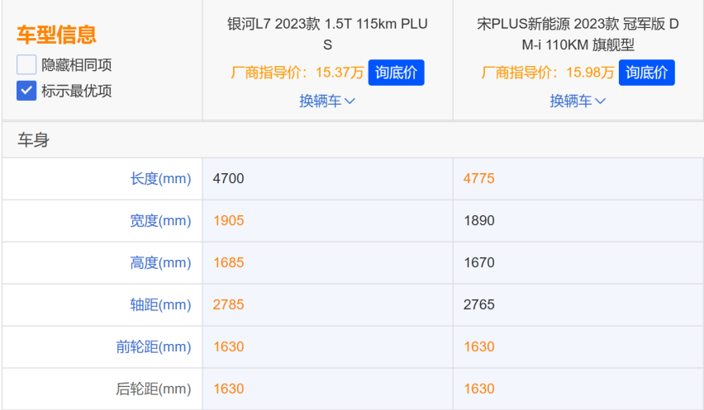The image size is (704, 410).
Task: Select 银河L7 price 厂商指导价: 15.37万
Action: tap(297, 72)
